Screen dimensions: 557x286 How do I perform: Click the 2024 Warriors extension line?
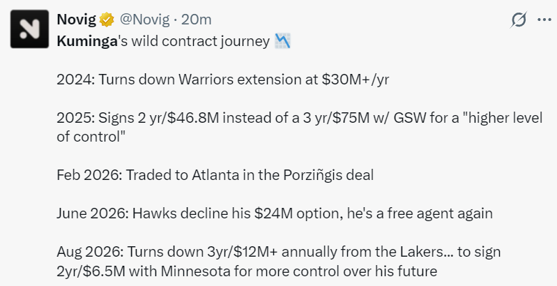point(222,80)
